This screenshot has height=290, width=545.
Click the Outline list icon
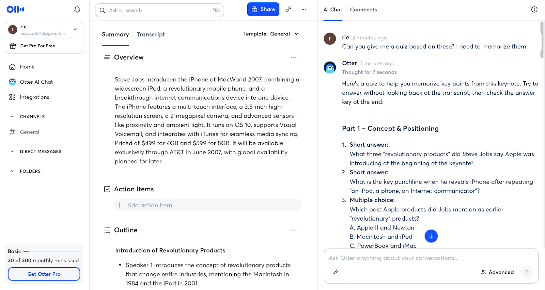(107, 230)
